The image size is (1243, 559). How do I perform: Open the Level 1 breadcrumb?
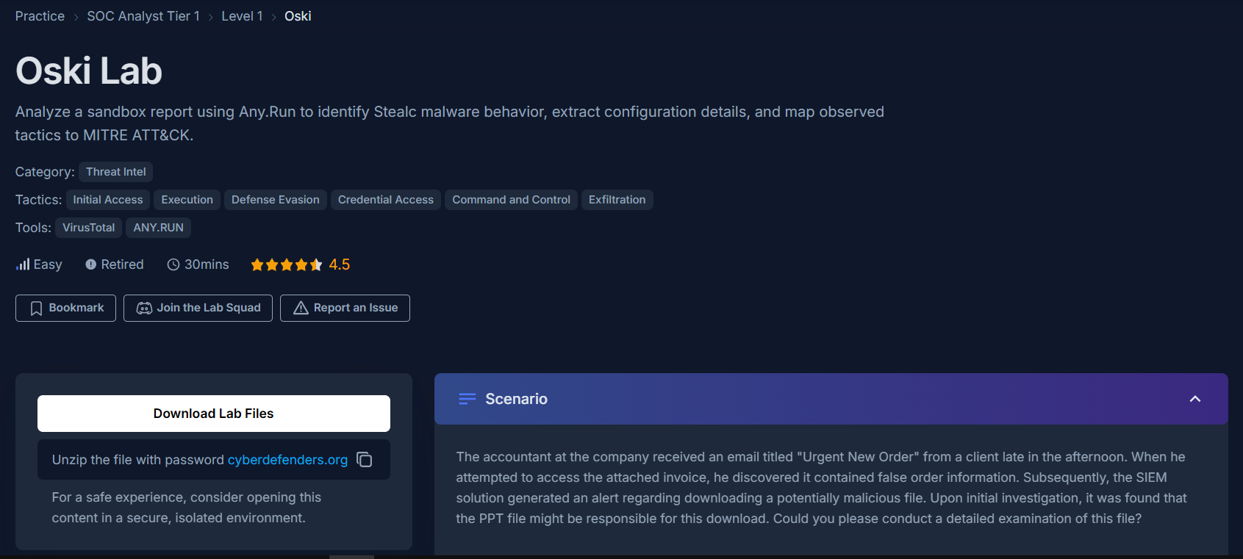[x=242, y=16]
